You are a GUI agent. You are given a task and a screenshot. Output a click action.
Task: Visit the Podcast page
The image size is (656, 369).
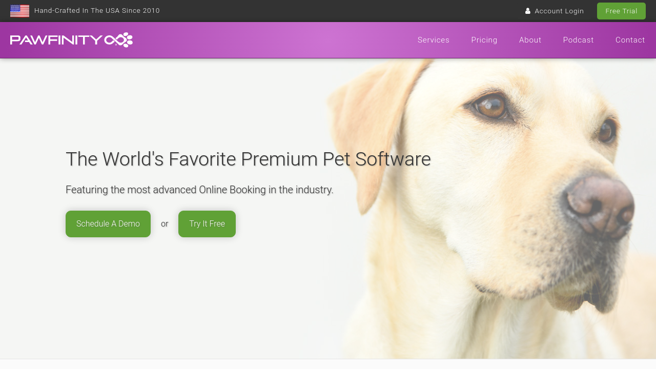point(579,40)
